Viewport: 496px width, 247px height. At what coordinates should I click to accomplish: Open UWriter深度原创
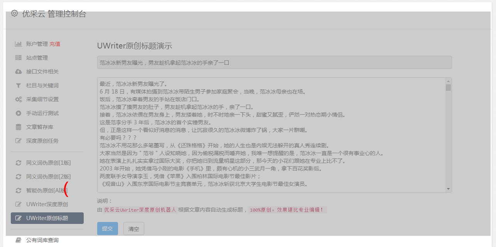coord(47,204)
